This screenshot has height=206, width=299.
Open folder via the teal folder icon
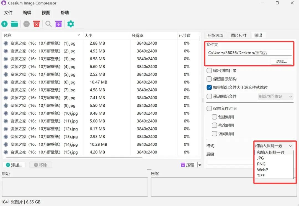click(x=14, y=24)
